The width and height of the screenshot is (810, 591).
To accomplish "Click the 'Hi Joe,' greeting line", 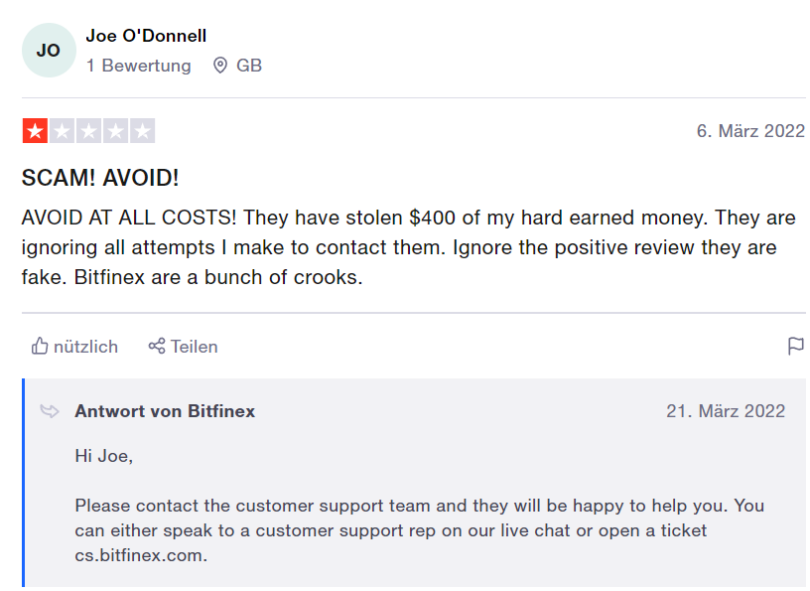I will point(103,456).
